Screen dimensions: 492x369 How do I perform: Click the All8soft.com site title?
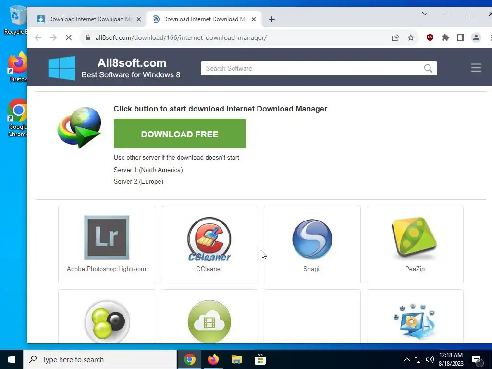(132, 63)
